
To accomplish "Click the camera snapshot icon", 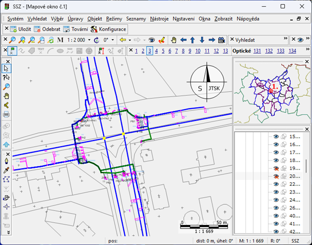I will coord(221,40).
